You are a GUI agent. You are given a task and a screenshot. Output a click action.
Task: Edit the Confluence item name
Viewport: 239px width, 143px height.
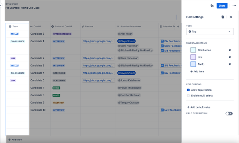[204, 50]
